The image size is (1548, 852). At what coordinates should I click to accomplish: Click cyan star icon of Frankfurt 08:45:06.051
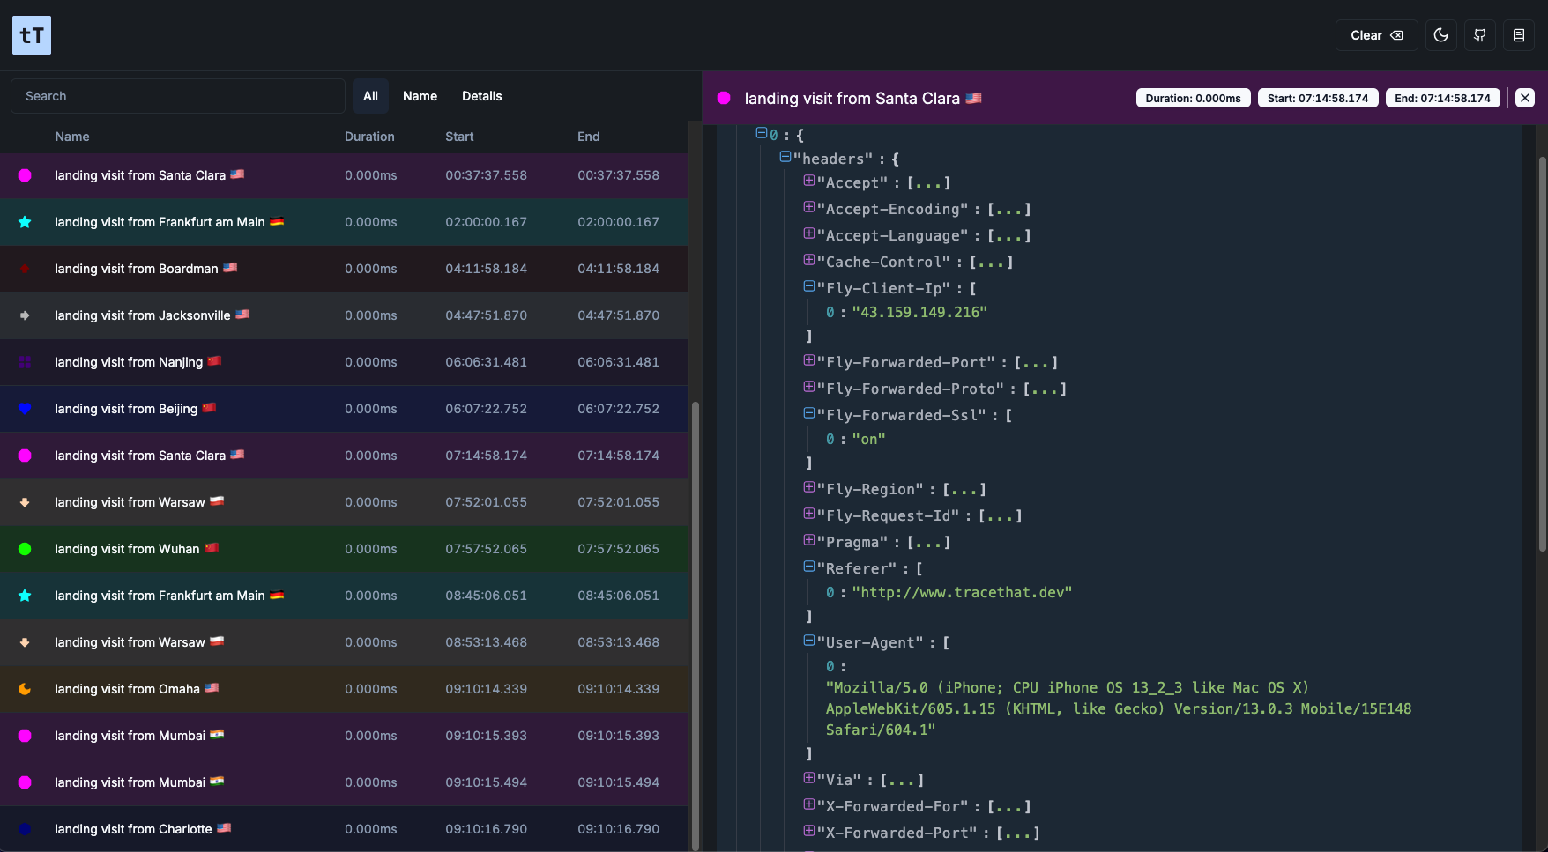25,596
